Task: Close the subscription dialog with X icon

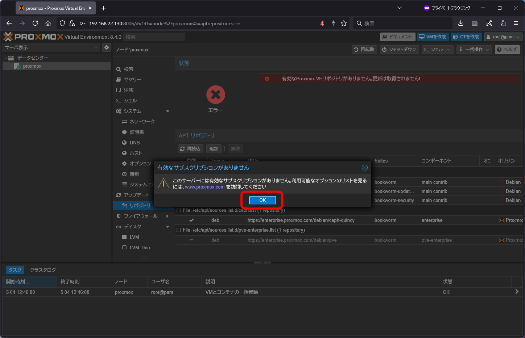Action: pyautogui.click(x=365, y=168)
